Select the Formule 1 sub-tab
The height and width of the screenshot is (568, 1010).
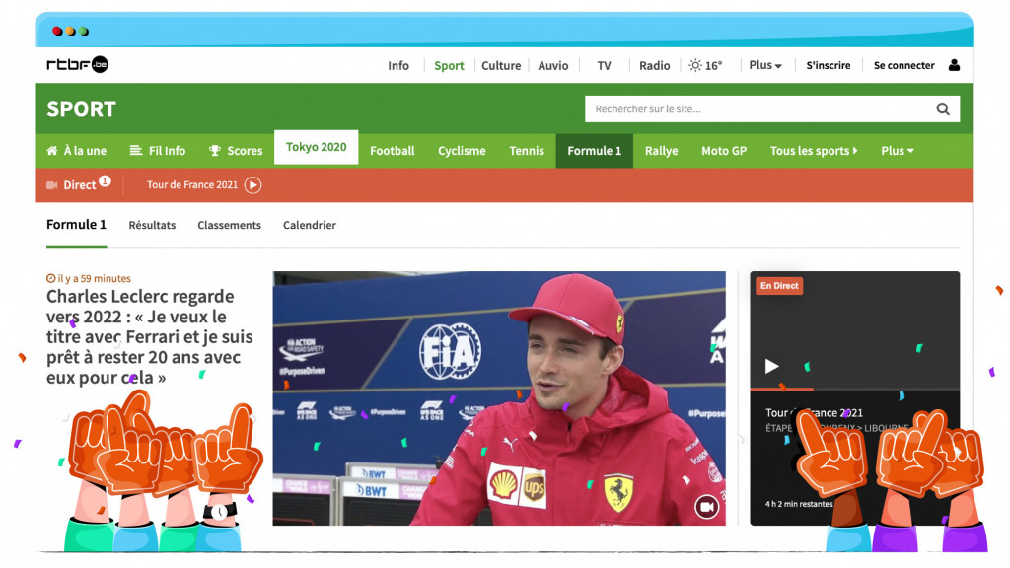(x=76, y=224)
